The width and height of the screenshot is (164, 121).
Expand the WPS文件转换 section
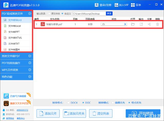tap(16, 70)
